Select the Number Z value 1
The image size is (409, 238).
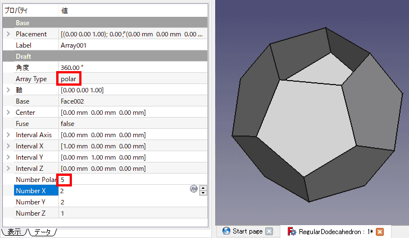pos(62,213)
